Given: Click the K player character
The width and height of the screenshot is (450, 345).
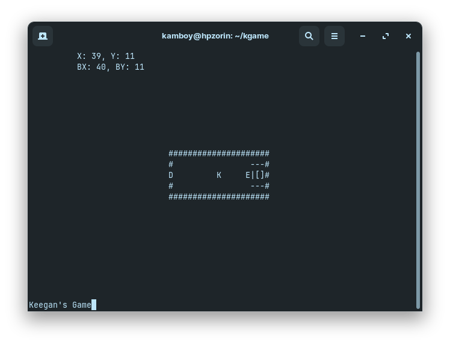Looking at the screenshot, I should point(219,176).
